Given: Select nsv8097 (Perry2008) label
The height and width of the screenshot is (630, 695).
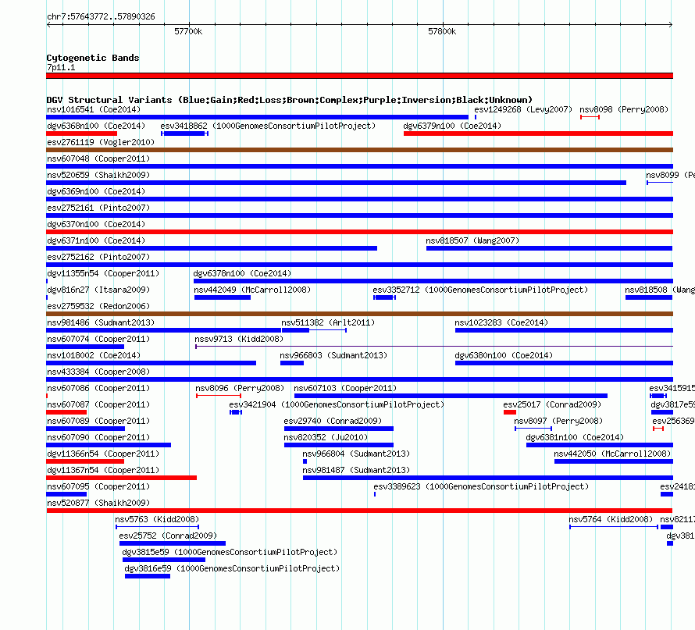Looking at the screenshot, I should pos(558,421).
